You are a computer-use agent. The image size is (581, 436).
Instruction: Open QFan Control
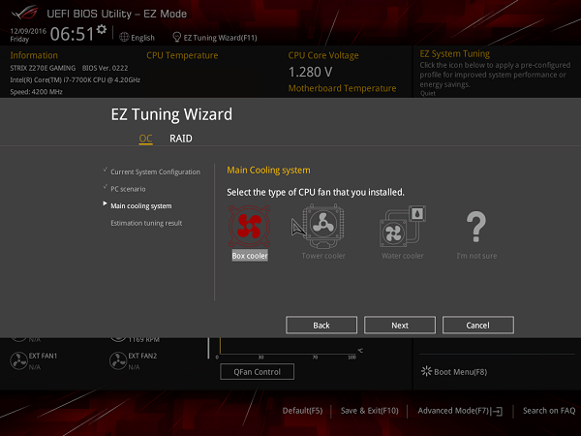[258, 371]
